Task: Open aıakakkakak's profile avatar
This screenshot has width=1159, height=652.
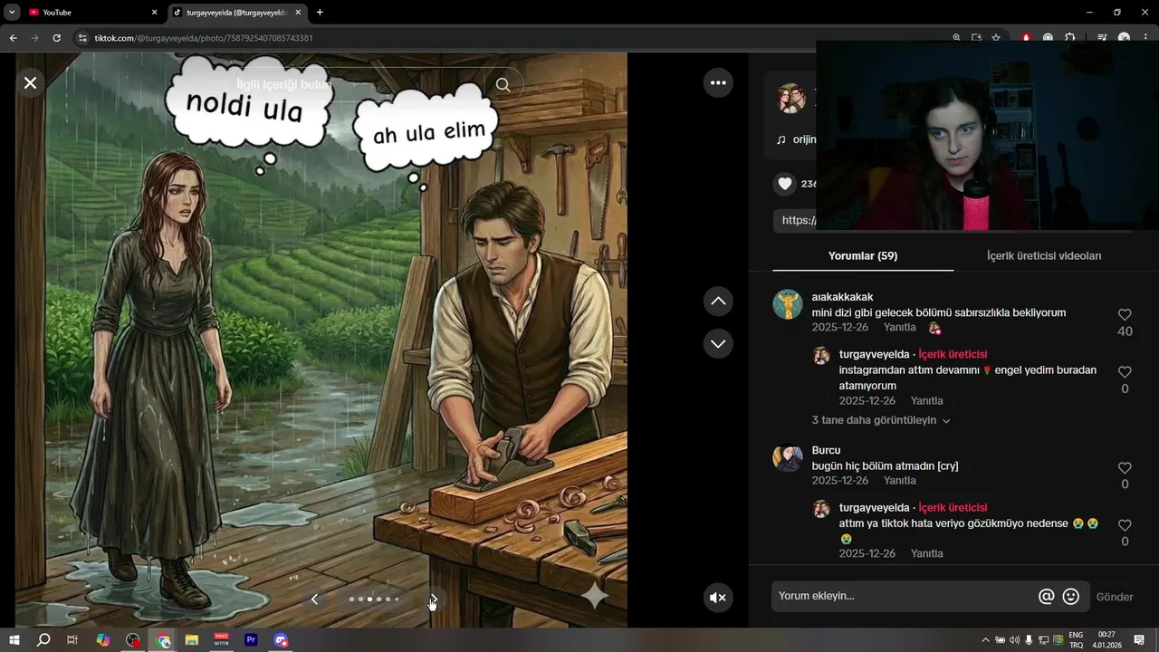Action: coord(788,304)
